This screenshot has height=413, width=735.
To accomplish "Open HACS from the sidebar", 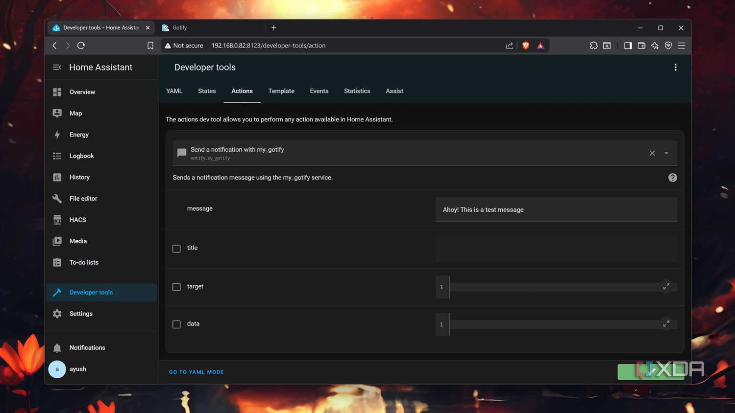I will coord(101,220).
